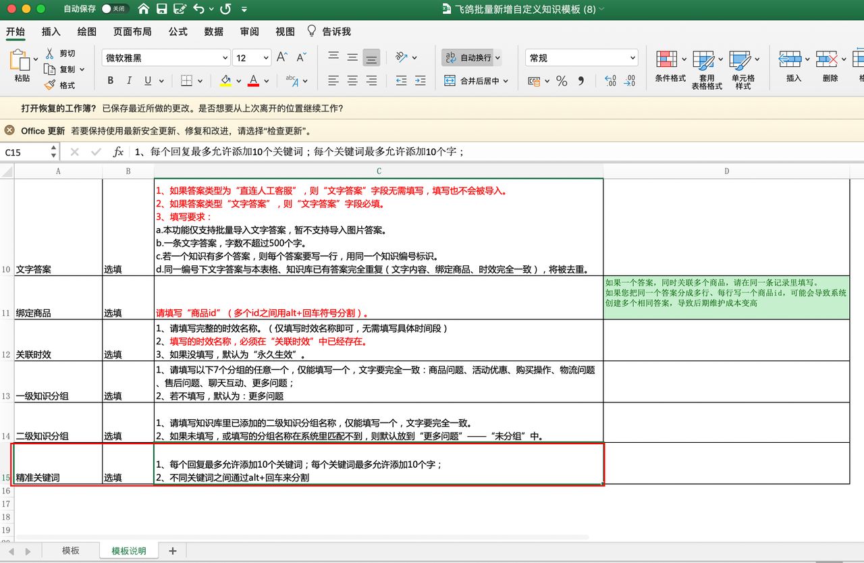Apply the red font color

click(x=254, y=81)
